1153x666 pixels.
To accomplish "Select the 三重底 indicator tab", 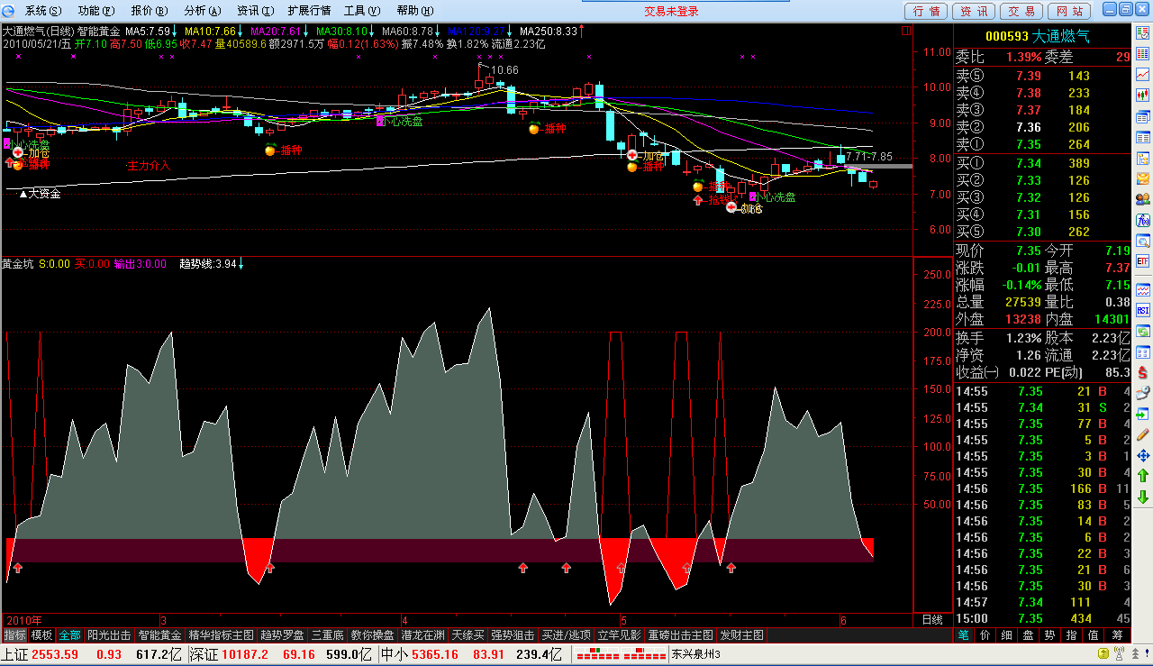I will 327,635.
